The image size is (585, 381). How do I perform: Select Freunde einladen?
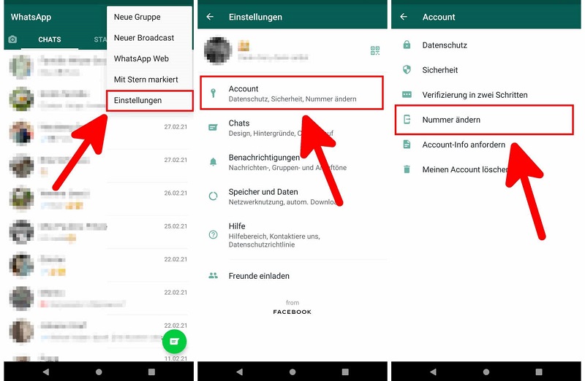292,276
